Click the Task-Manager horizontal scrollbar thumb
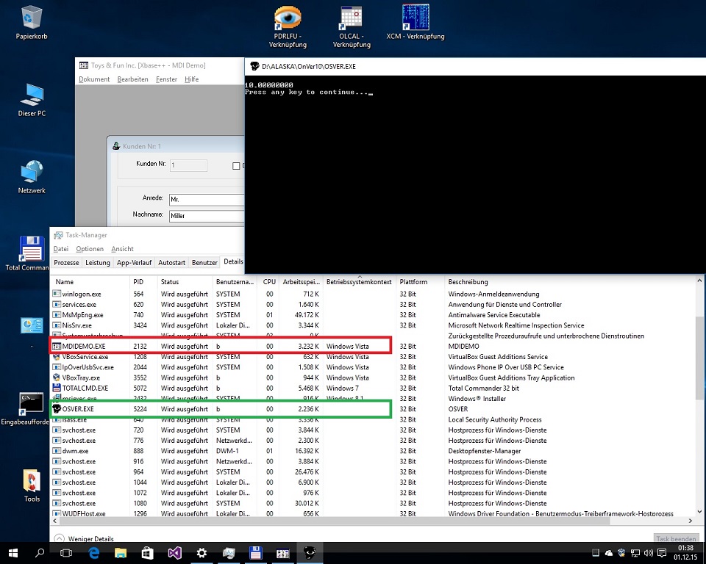Viewport: 706px width, 564px height. (x=335, y=521)
